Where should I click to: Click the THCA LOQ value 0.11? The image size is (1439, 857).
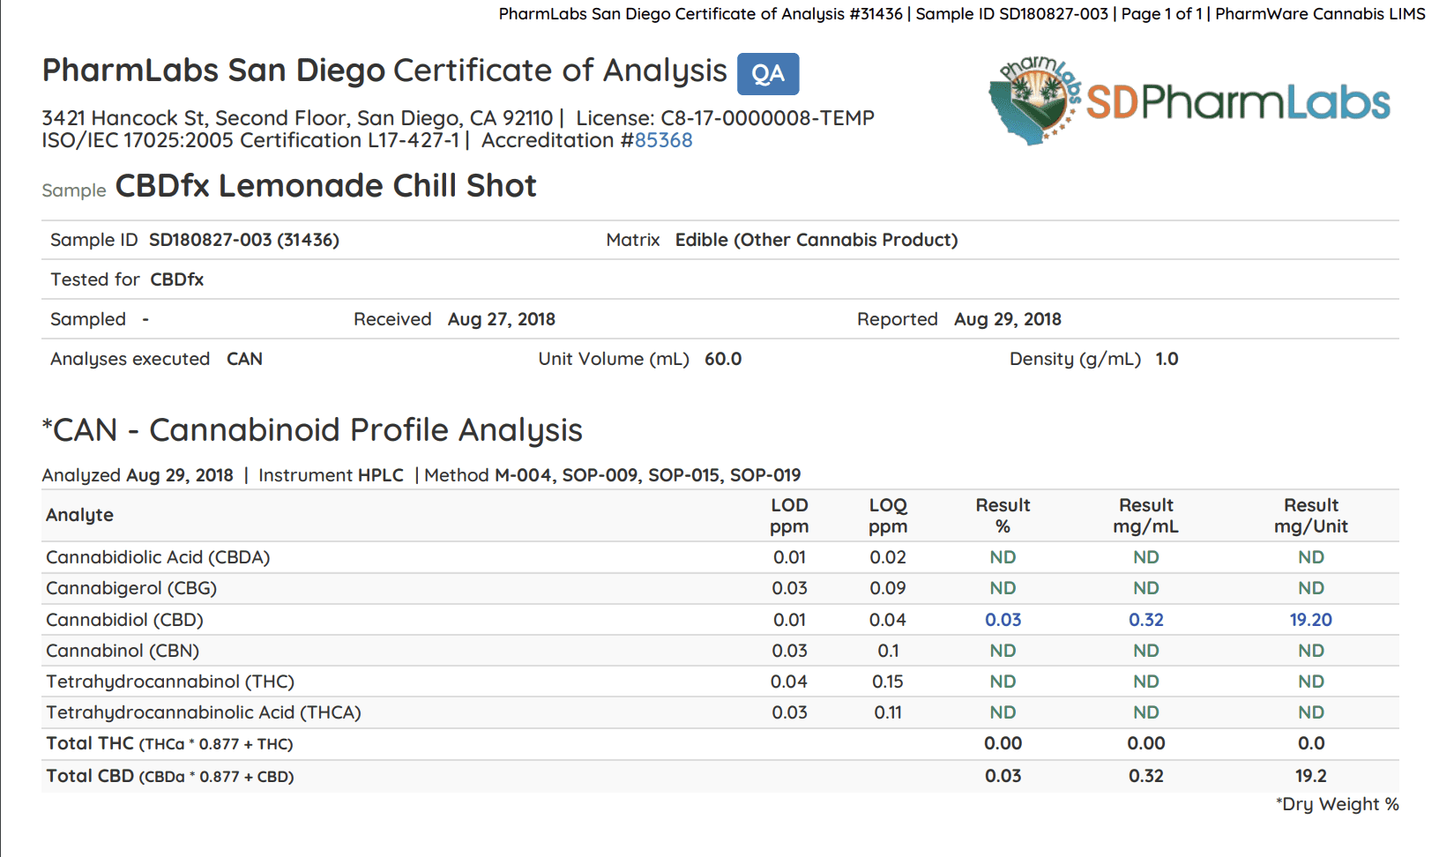pos(888,712)
